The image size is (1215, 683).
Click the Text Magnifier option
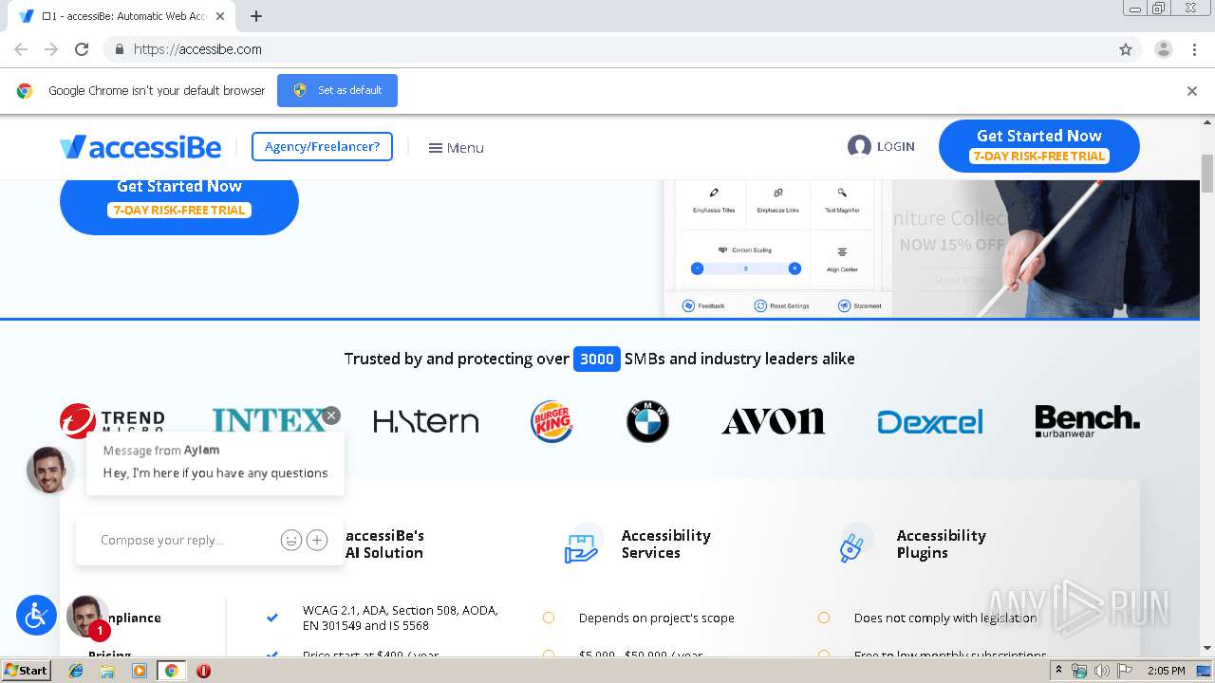[x=842, y=200]
